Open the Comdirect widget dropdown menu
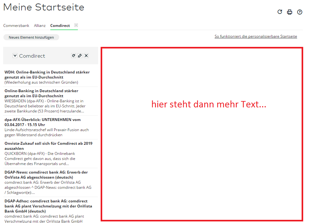This screenshot has height=223, width=313. (15, 55)
